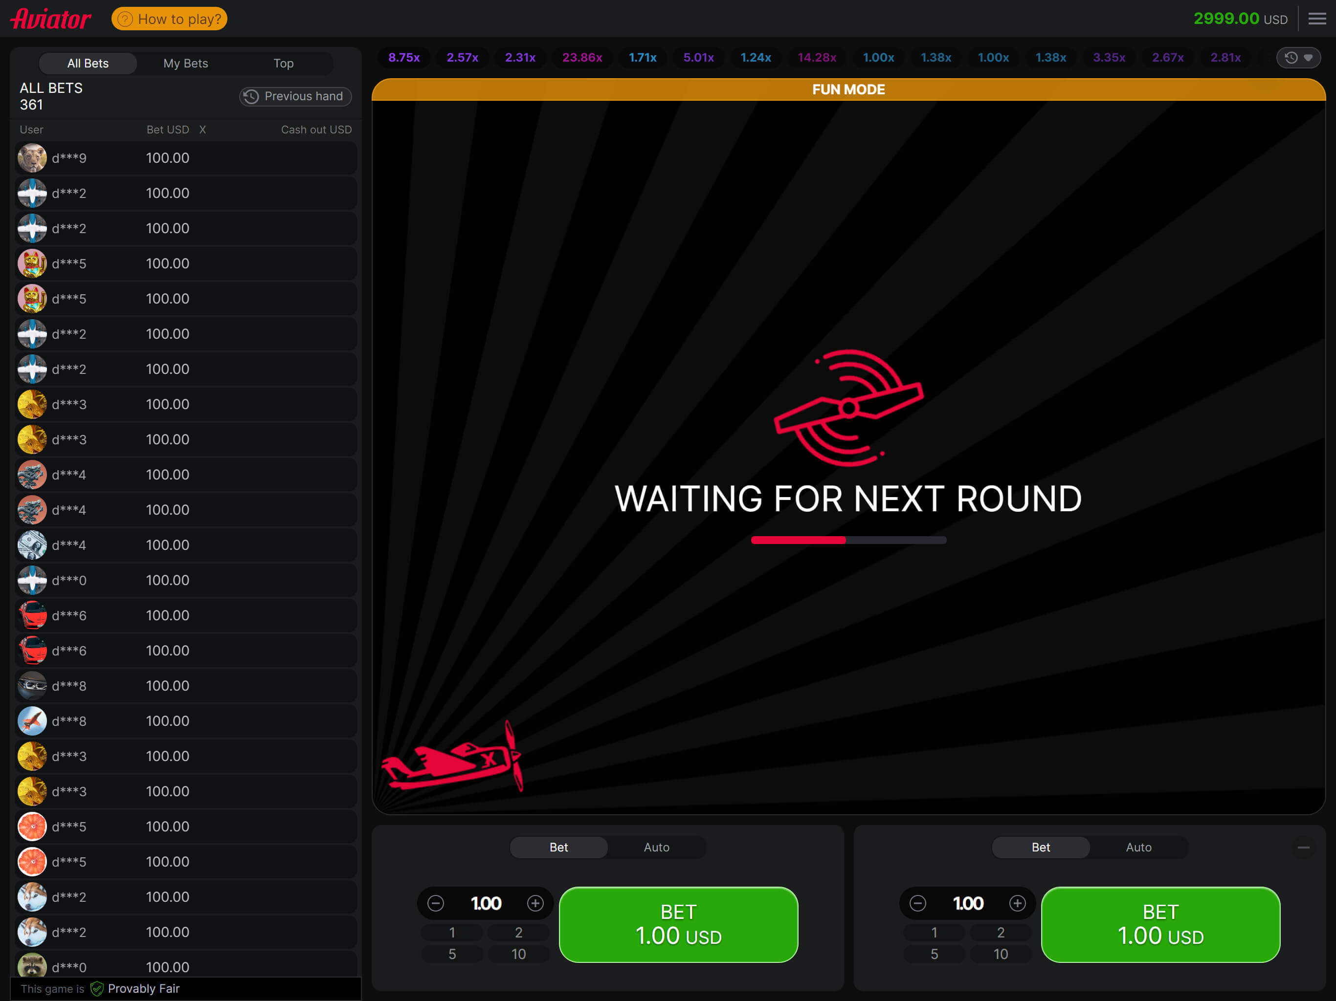Click plus icon in left bet panel
Screen dimensions: 1336x1001
coord(535,903)
